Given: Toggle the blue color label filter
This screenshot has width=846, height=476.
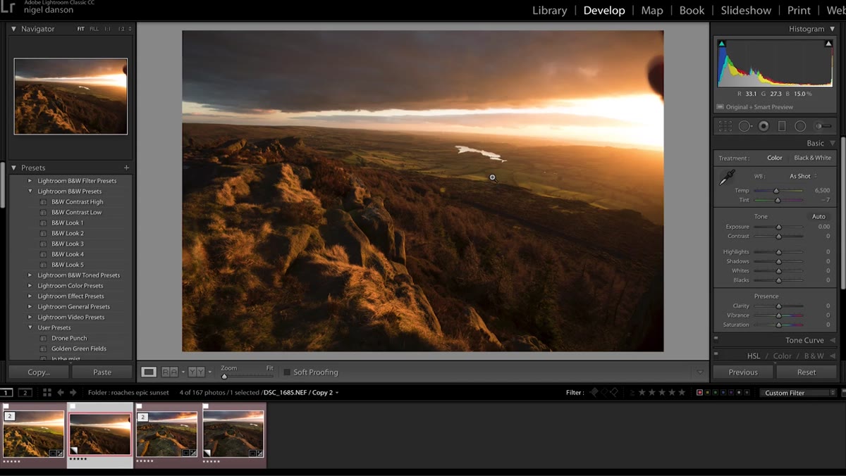Looking at the screenshot, I should click(723, 392).
